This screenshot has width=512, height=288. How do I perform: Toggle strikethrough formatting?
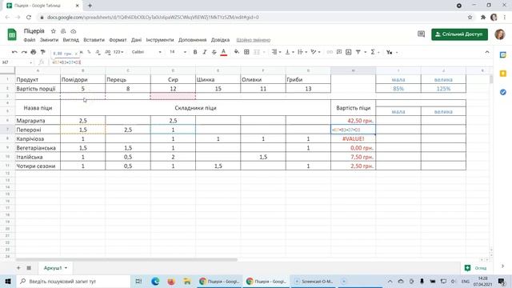(x=214, y=52)
